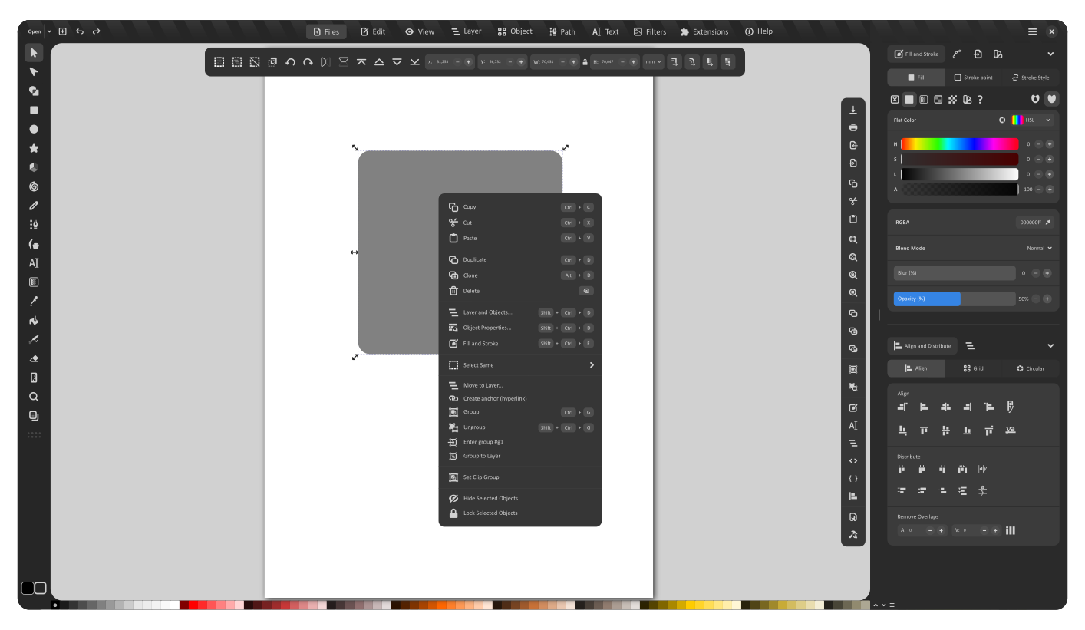
Task: Toggle the solid heart fill-rule button
Action: coord(1052,99)
